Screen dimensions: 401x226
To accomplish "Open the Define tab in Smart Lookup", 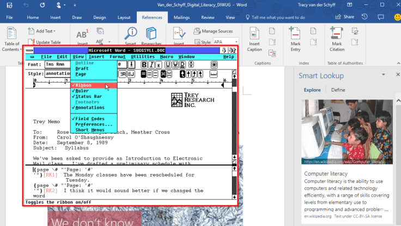I will pyautogui.click(x=338, y=90).
